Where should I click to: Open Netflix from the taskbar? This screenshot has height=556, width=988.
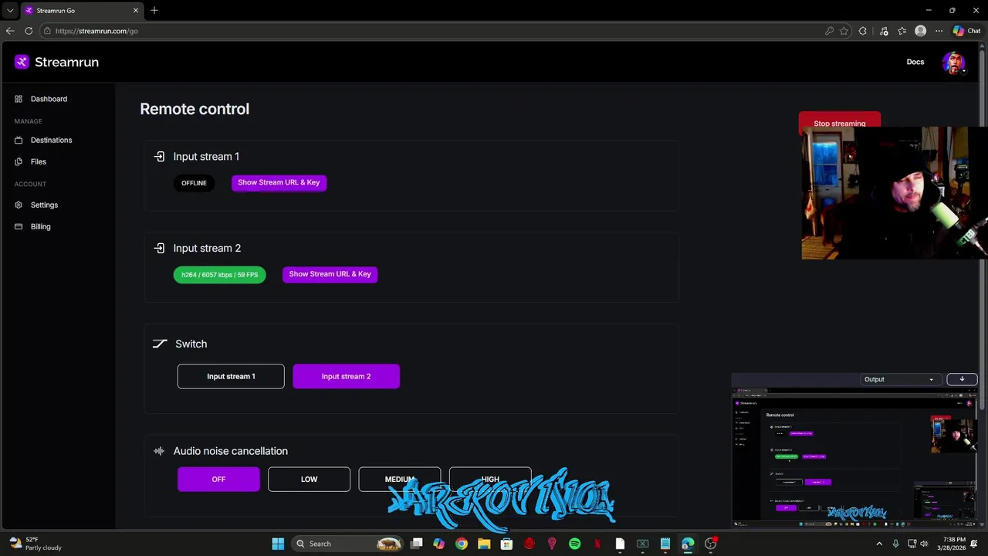point(597,544)
